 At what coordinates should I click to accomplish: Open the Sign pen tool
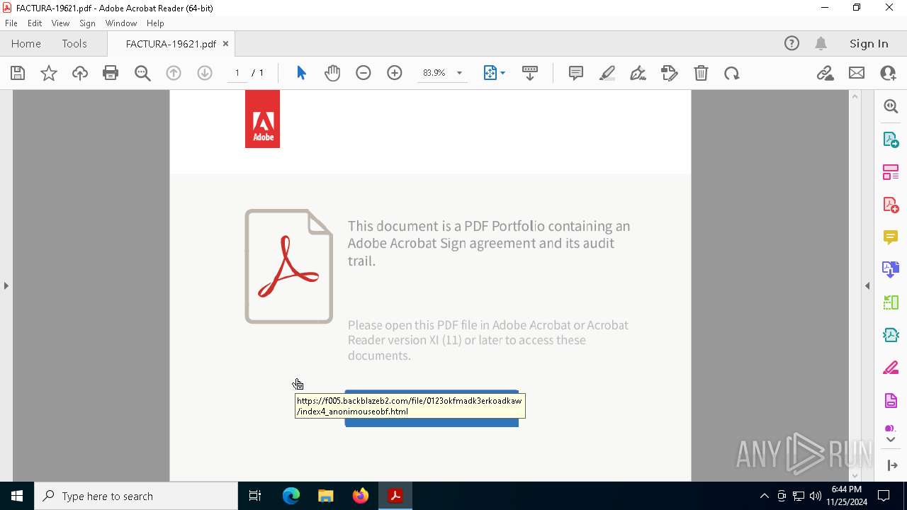click(x=638, y=73)
